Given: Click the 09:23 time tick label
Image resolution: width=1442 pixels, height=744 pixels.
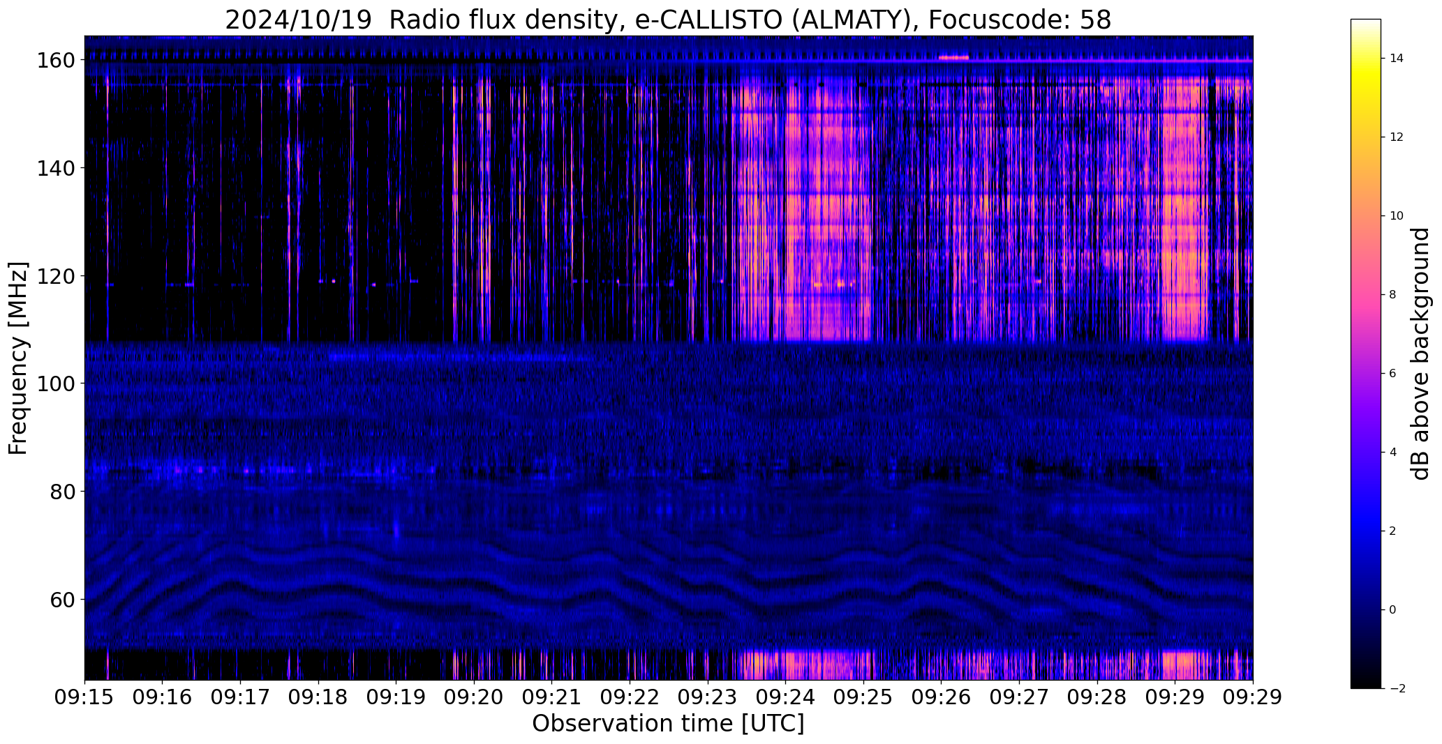Looking at the screenshot, I should coord(708,698).
